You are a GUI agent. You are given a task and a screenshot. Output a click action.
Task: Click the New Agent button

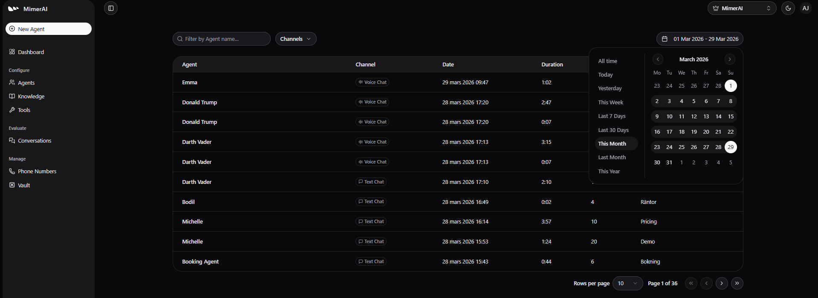click(x=49, y=29)
